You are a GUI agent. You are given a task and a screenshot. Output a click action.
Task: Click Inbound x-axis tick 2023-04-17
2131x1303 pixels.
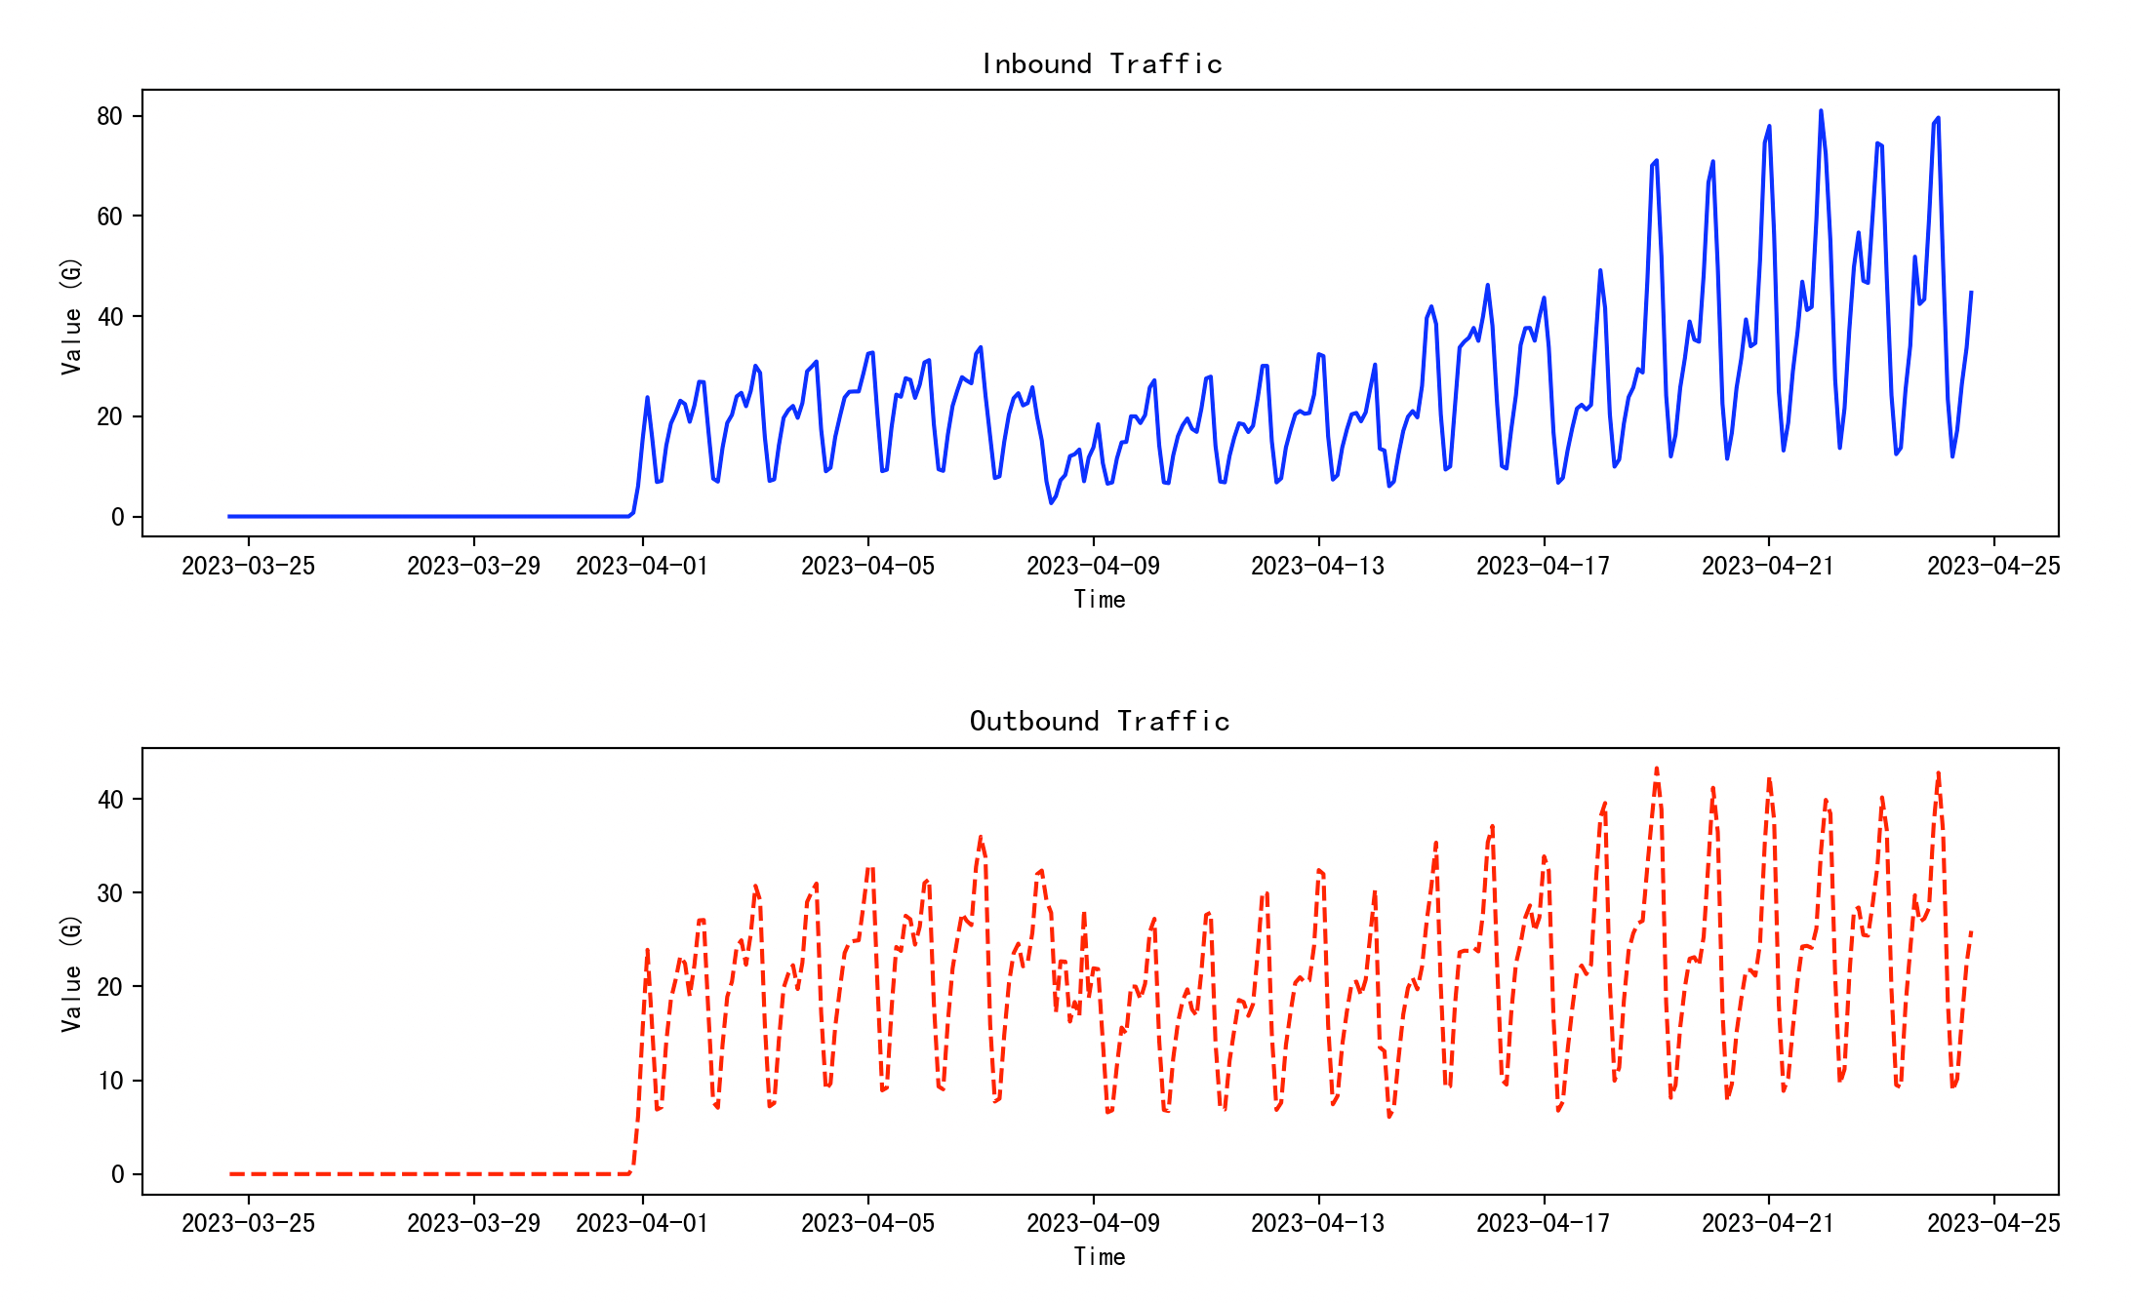(x=1544, y=567)
